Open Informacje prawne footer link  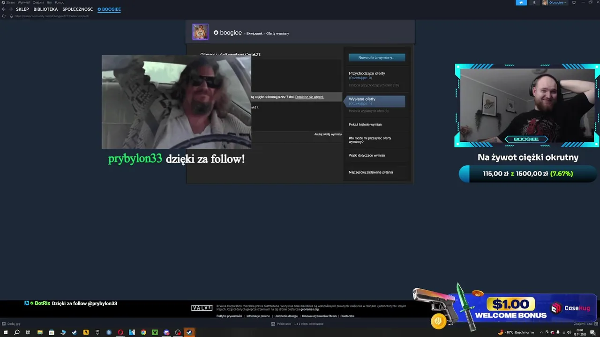(x=258, y=316)
